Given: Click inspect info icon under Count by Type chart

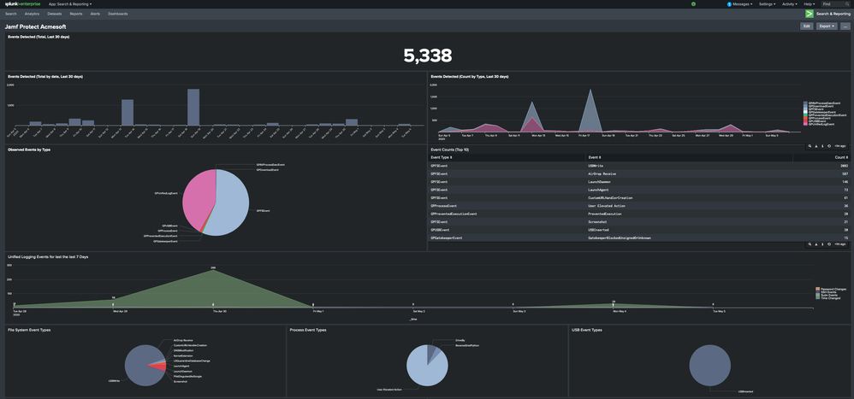Looking at the screenshot, I should tap(822, 146).
